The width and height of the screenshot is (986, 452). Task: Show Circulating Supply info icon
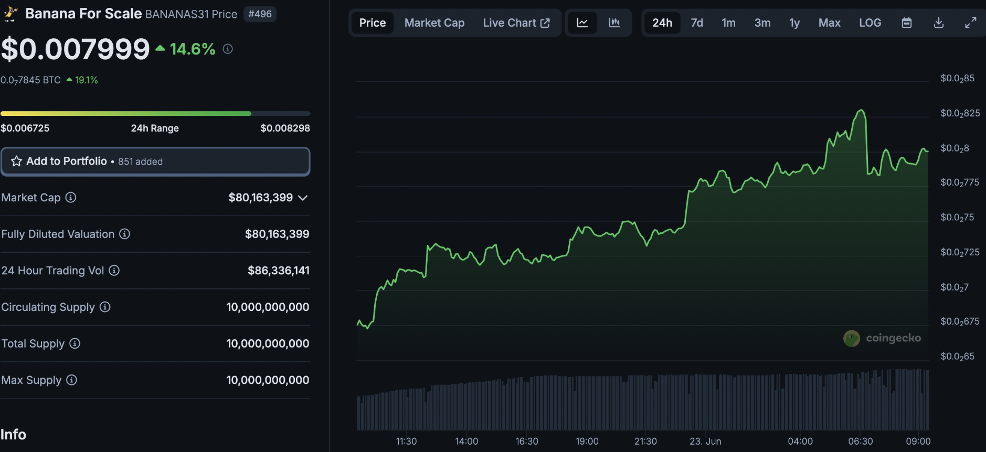click(105, 307)
